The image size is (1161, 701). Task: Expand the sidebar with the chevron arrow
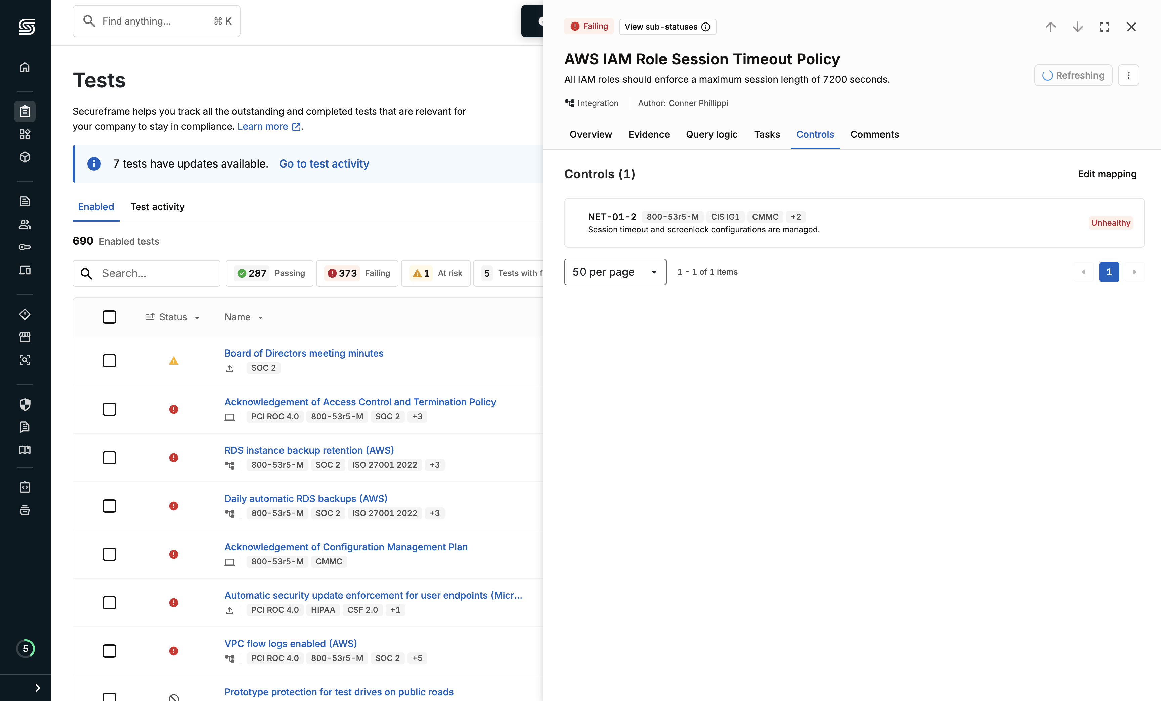pyautogui.click(x=38, y=688)
